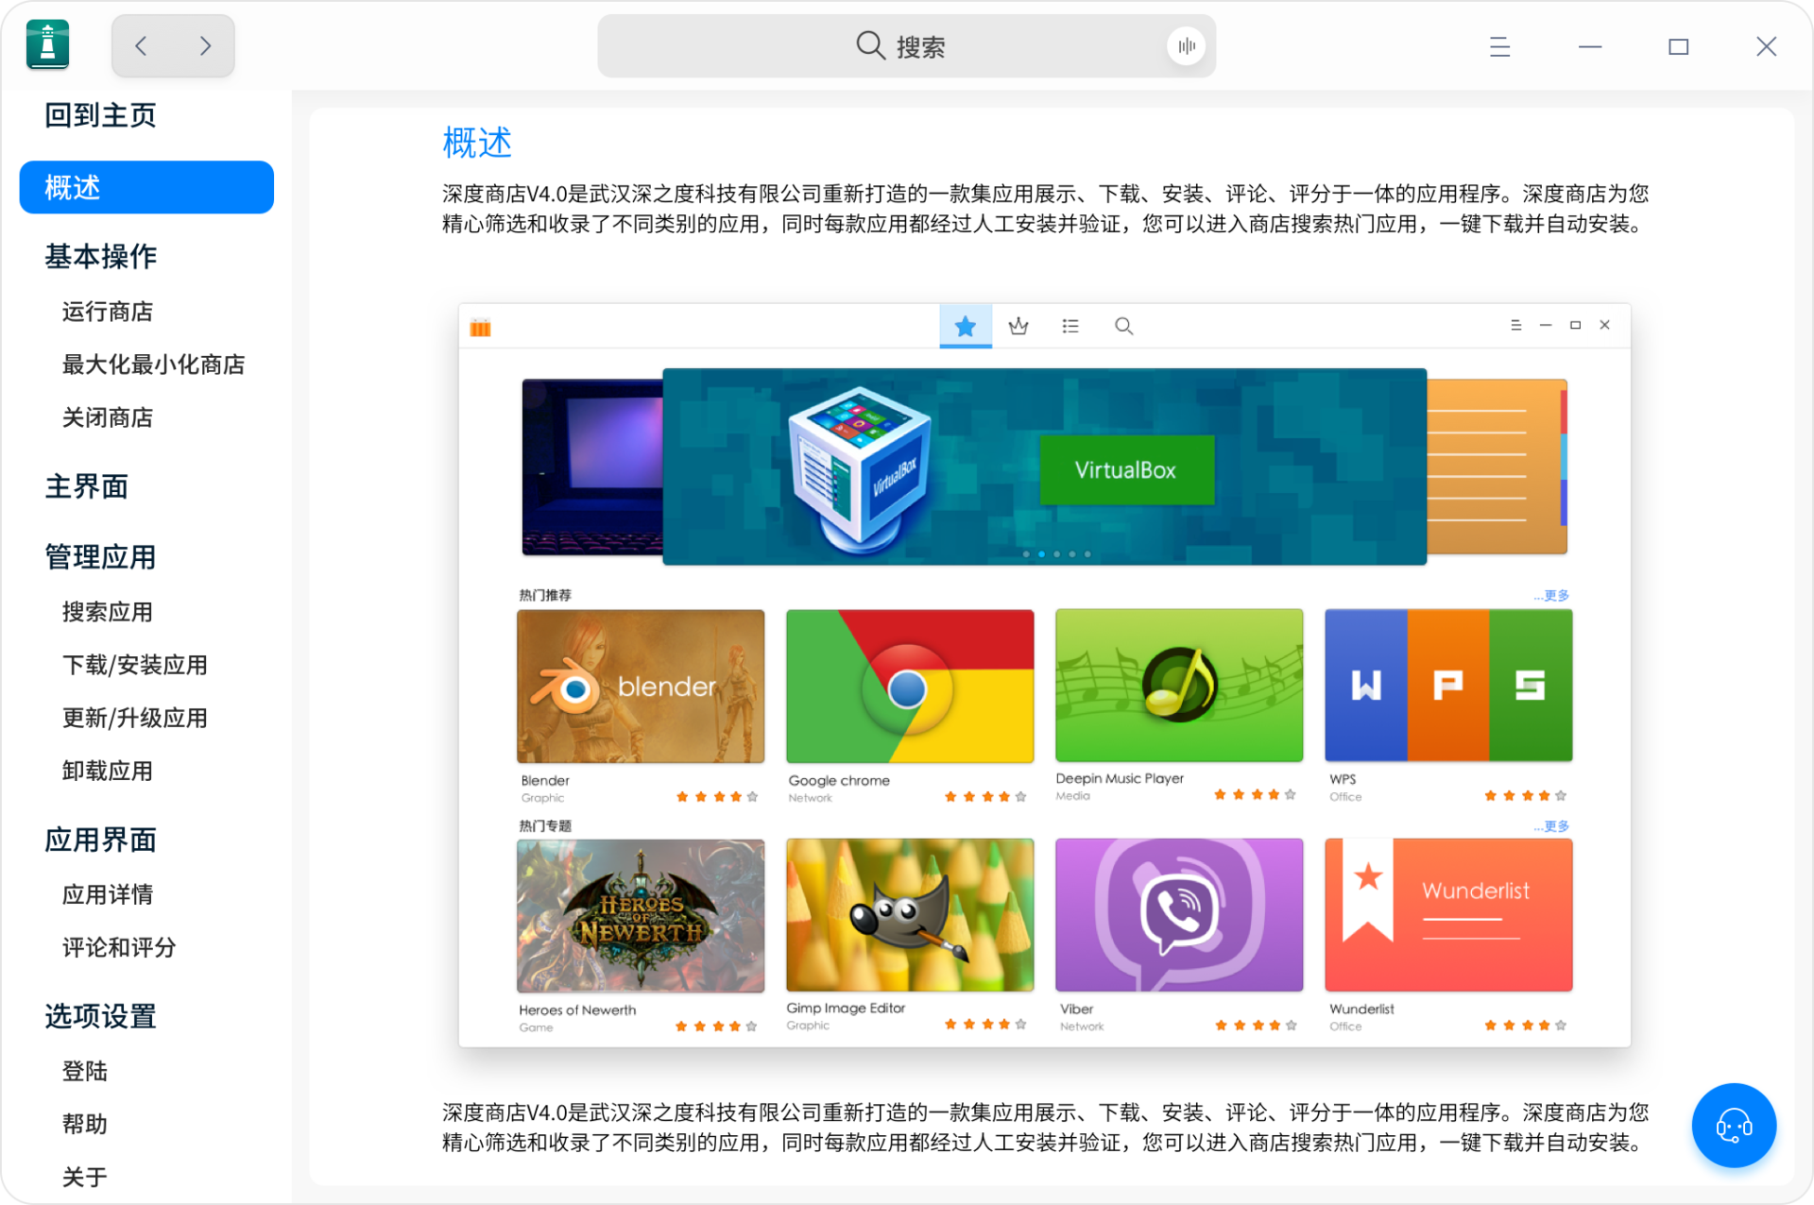Open 更新/升级应用 topic
The image size is (1814, 1205).
[x=134, y=718]
